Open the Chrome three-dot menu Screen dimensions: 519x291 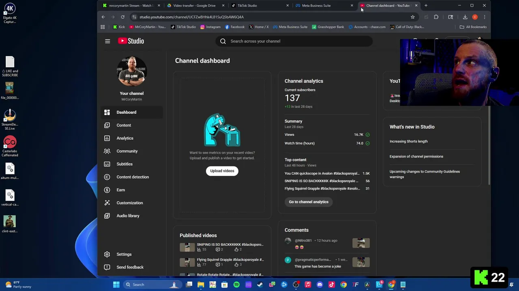click(485, 17)
